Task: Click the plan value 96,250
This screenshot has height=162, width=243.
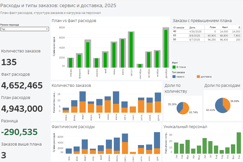Action: [x=212, y=39]
